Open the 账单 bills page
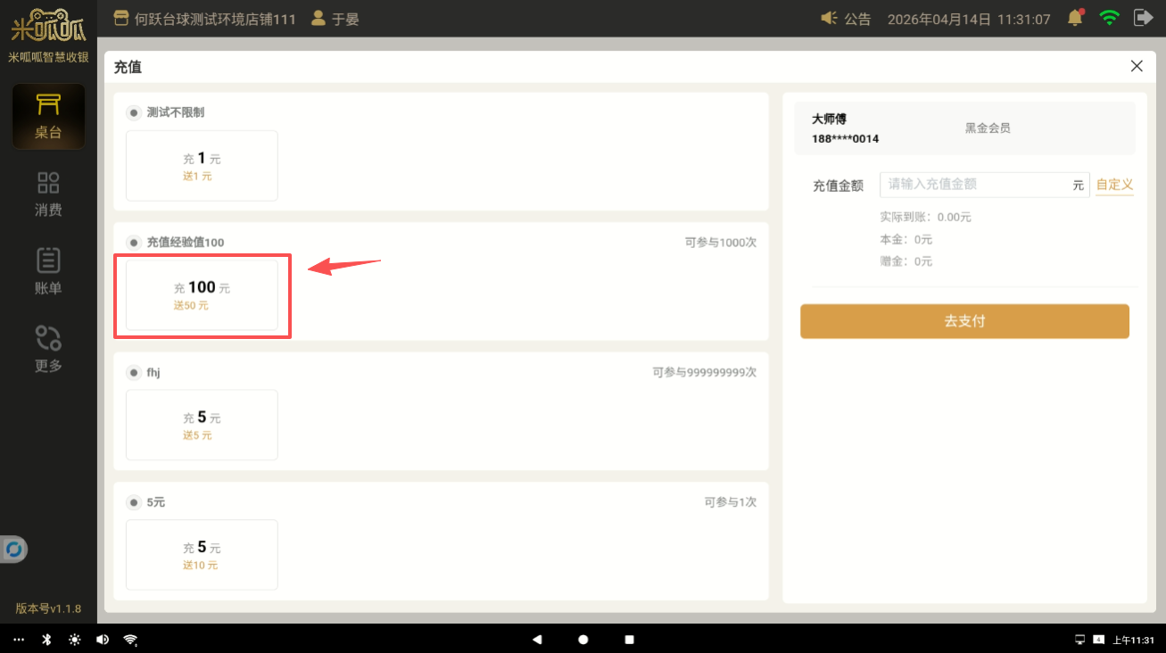Screen dimensions: 1166x653 pos(48,271)
